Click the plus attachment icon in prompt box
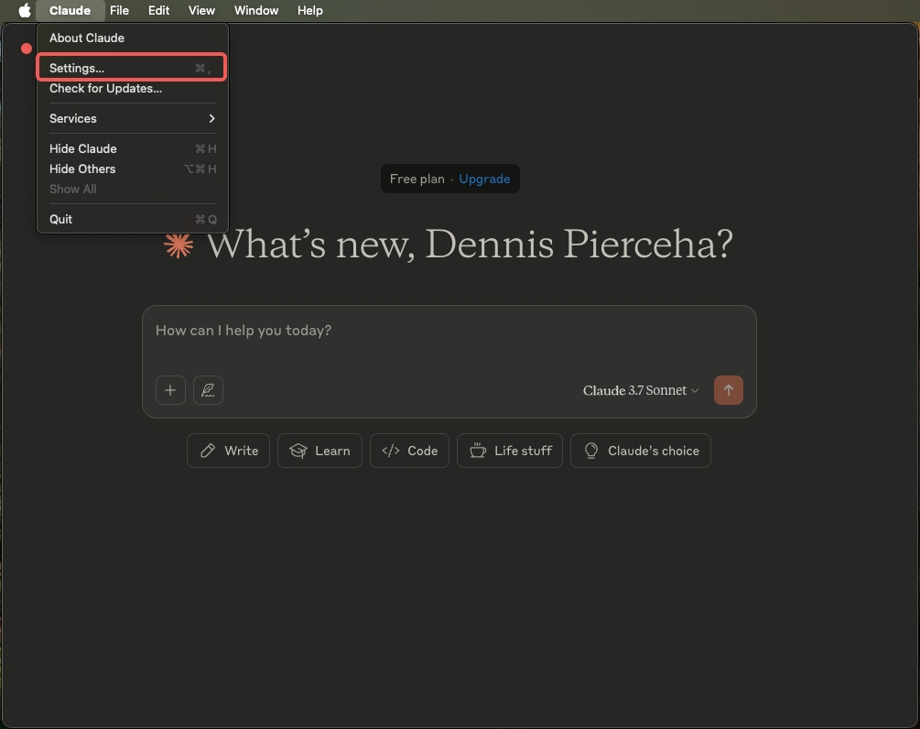The image size is (920, 729). 171,390
